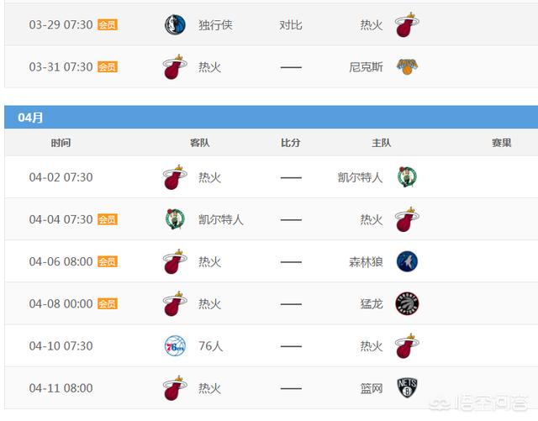This screenshot has height=421, width=538.
Task: Click Celtics logo in the 04-04 game
Action: click(x=175, y=219)
